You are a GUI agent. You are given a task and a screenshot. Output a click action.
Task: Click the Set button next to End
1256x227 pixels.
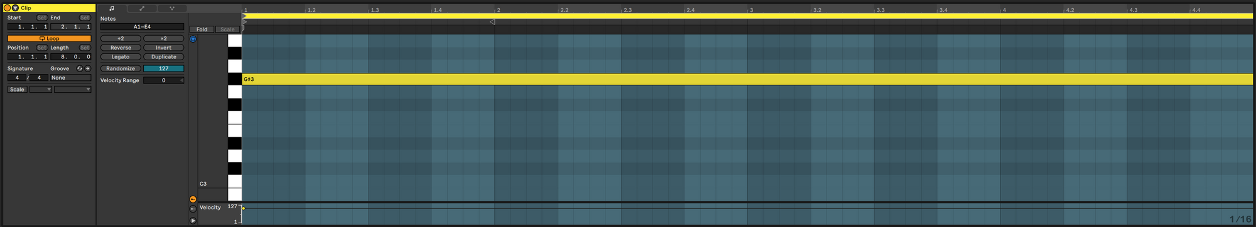click(x=85, y=18)
